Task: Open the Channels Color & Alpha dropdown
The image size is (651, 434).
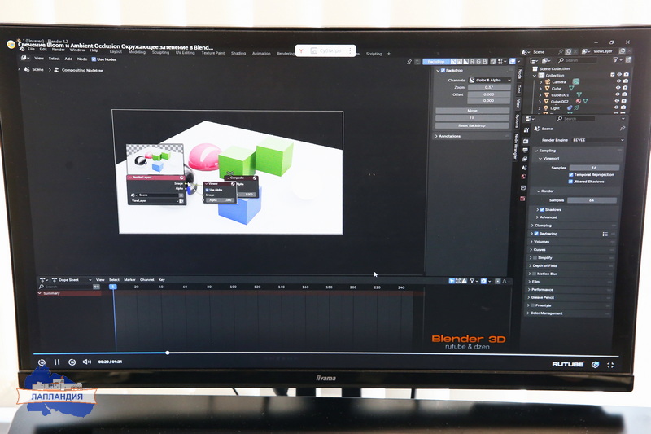Action: 490,80
